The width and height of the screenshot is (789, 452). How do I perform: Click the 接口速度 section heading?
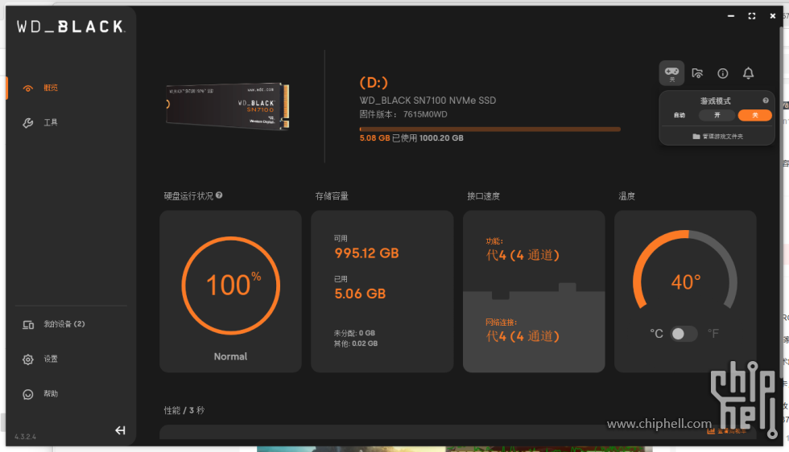click(x=483, y=196)
